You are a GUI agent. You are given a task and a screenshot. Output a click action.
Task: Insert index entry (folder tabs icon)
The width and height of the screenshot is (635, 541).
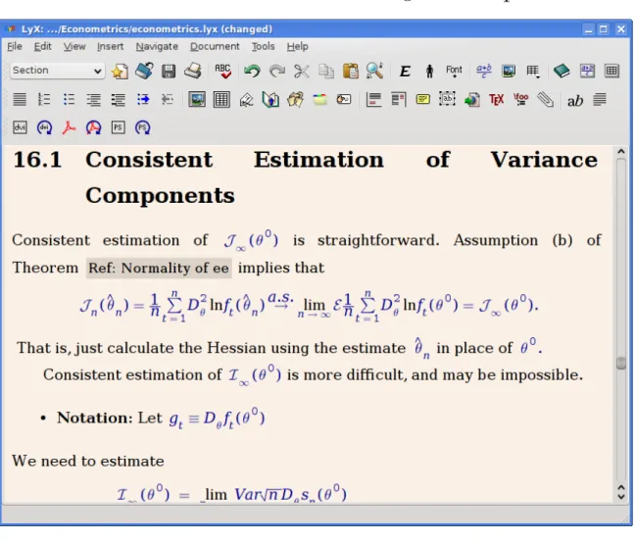(x=319, y=100)
